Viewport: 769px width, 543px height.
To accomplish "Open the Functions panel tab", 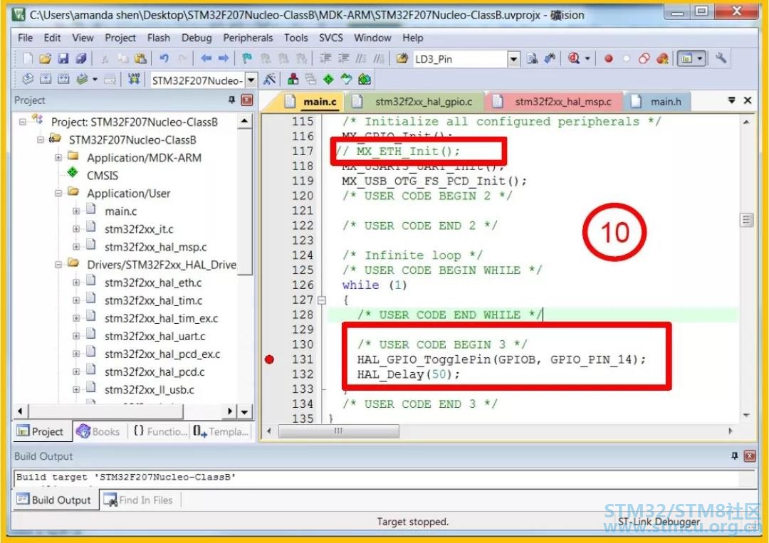I will pos(160,432).
